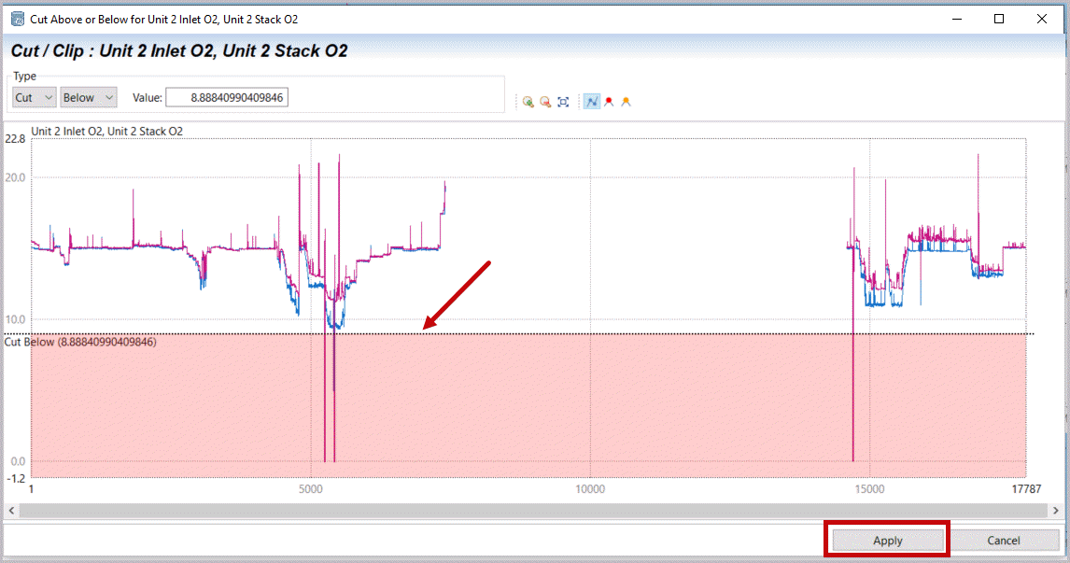
Task: Click the horizontal scrollbar track
Action: (x=532, y=511)
